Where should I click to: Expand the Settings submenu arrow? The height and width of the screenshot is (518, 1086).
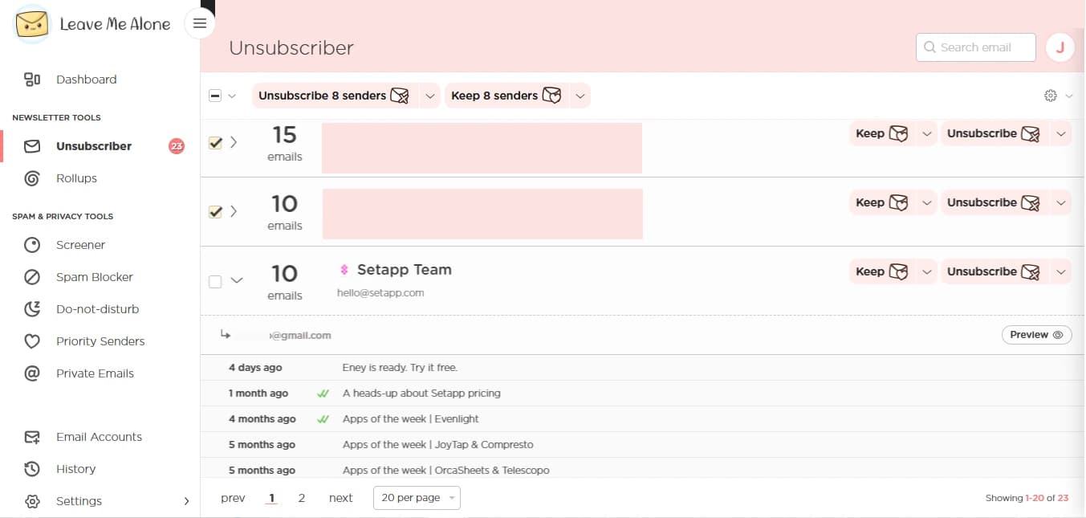tap(186, 501)
